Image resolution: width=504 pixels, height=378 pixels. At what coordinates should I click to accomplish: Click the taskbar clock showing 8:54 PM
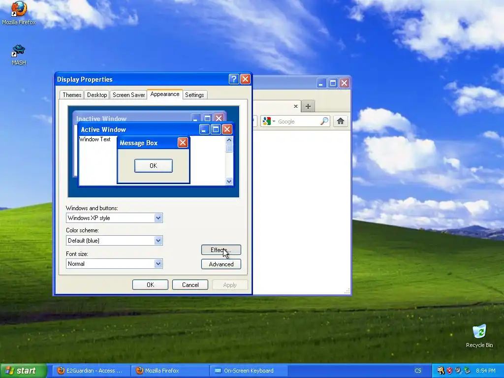pos(485,371)
